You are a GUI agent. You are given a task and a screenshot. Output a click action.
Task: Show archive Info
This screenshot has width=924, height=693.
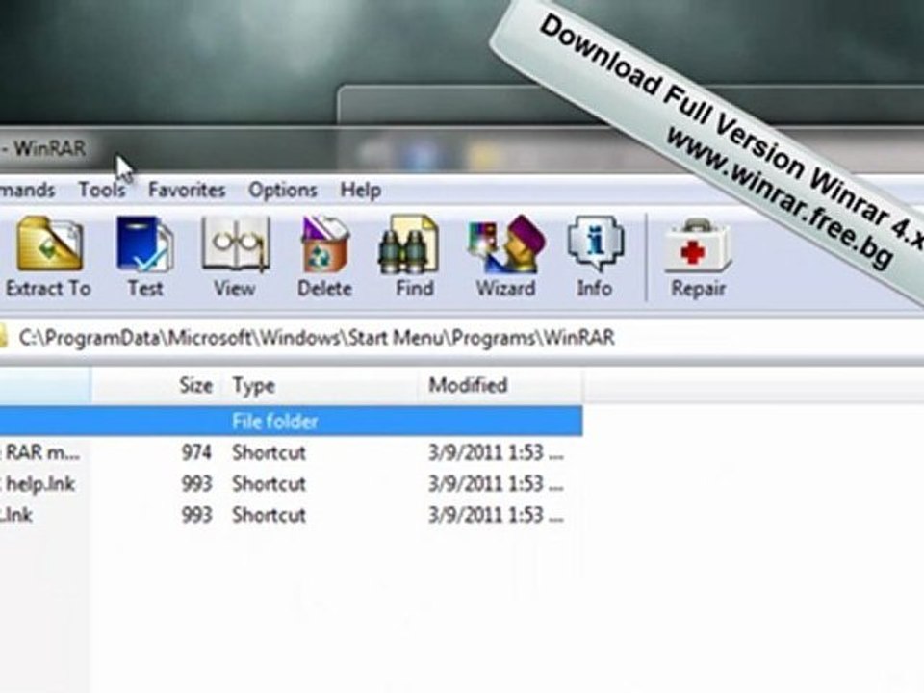point(595,256)
